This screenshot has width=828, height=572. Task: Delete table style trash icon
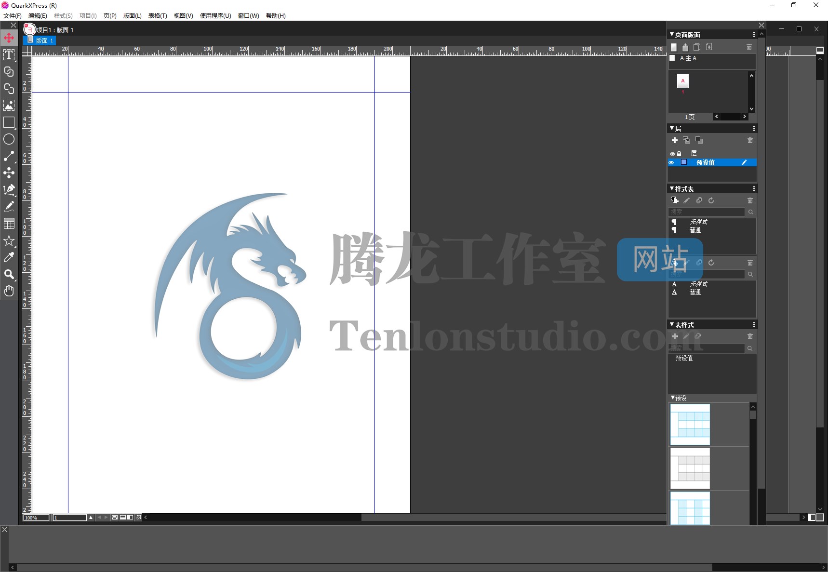click(750, 336)
